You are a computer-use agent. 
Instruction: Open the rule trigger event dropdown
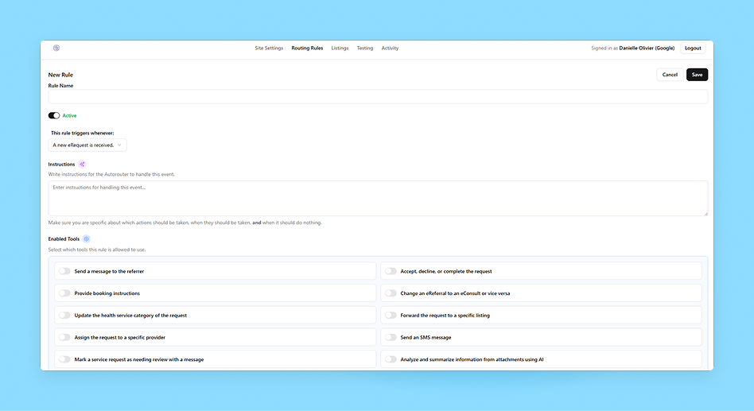[x=87, y=145]
